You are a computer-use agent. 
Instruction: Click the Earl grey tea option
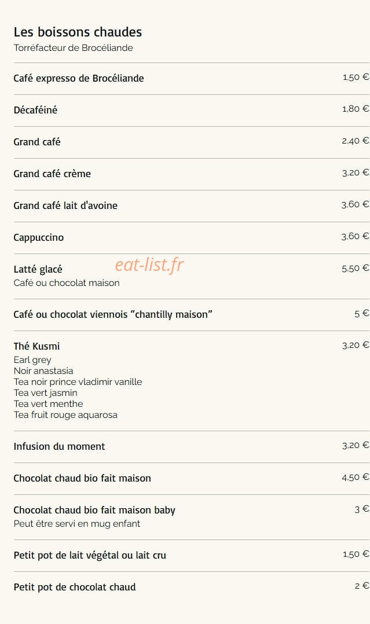click(32, 360)
